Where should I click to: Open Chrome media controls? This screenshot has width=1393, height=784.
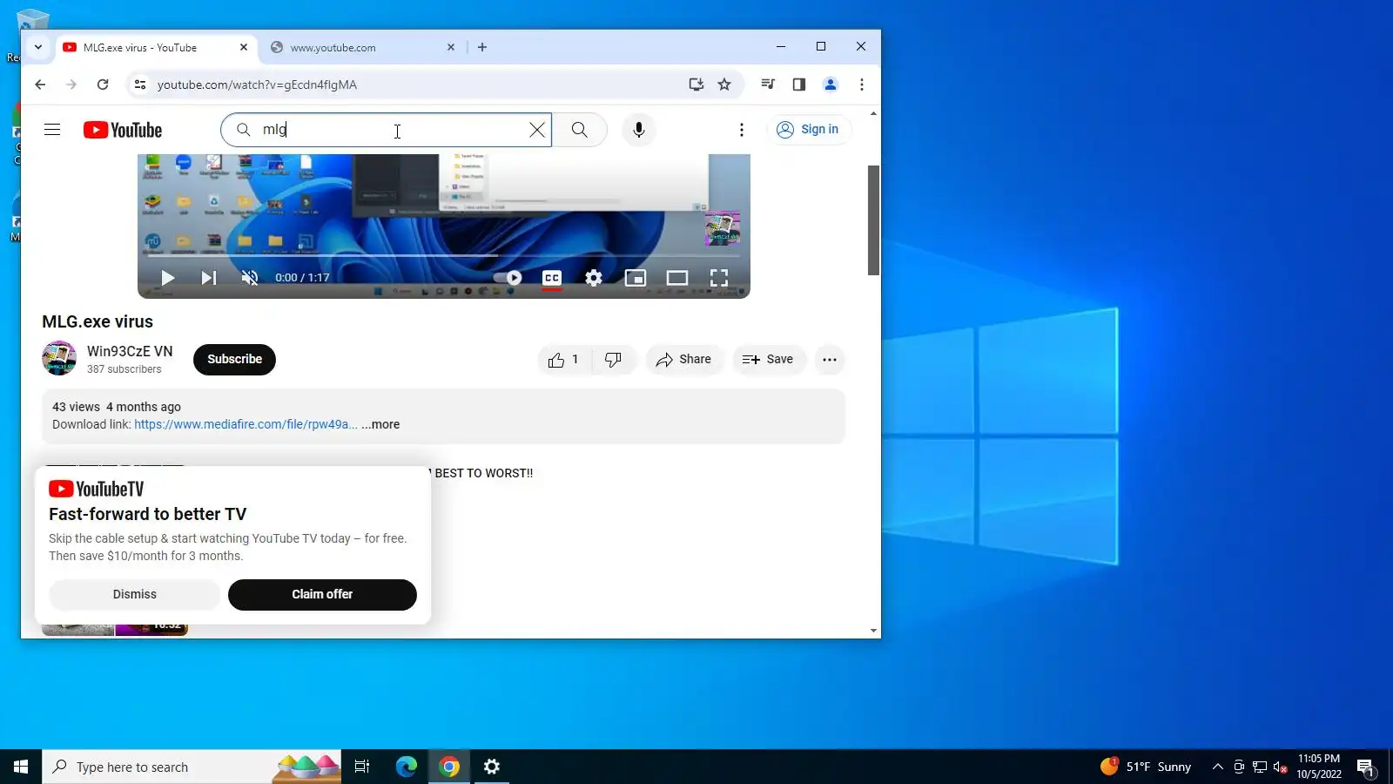[x=768, y=84]
